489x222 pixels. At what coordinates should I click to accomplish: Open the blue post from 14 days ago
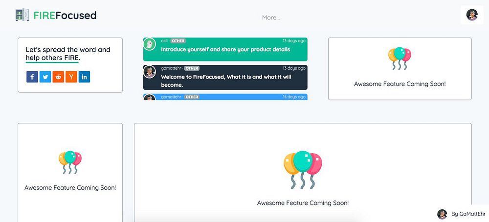(x=225, y=97)
